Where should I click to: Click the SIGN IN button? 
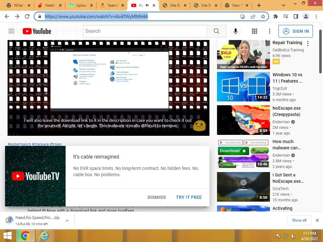click(296, 31)
